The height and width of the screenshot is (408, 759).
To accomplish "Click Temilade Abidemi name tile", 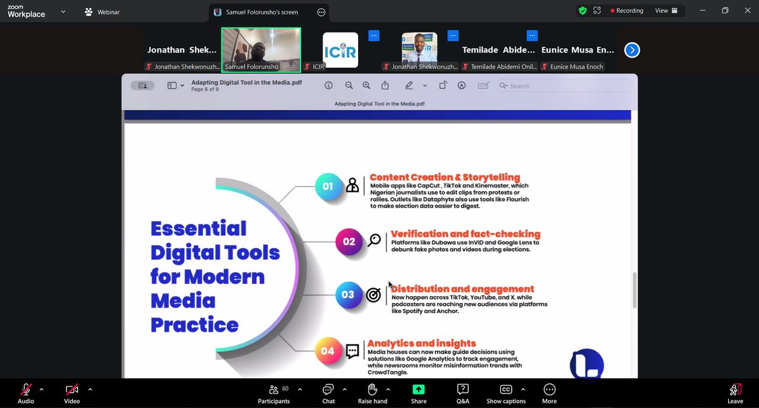I will pos(499,50).
